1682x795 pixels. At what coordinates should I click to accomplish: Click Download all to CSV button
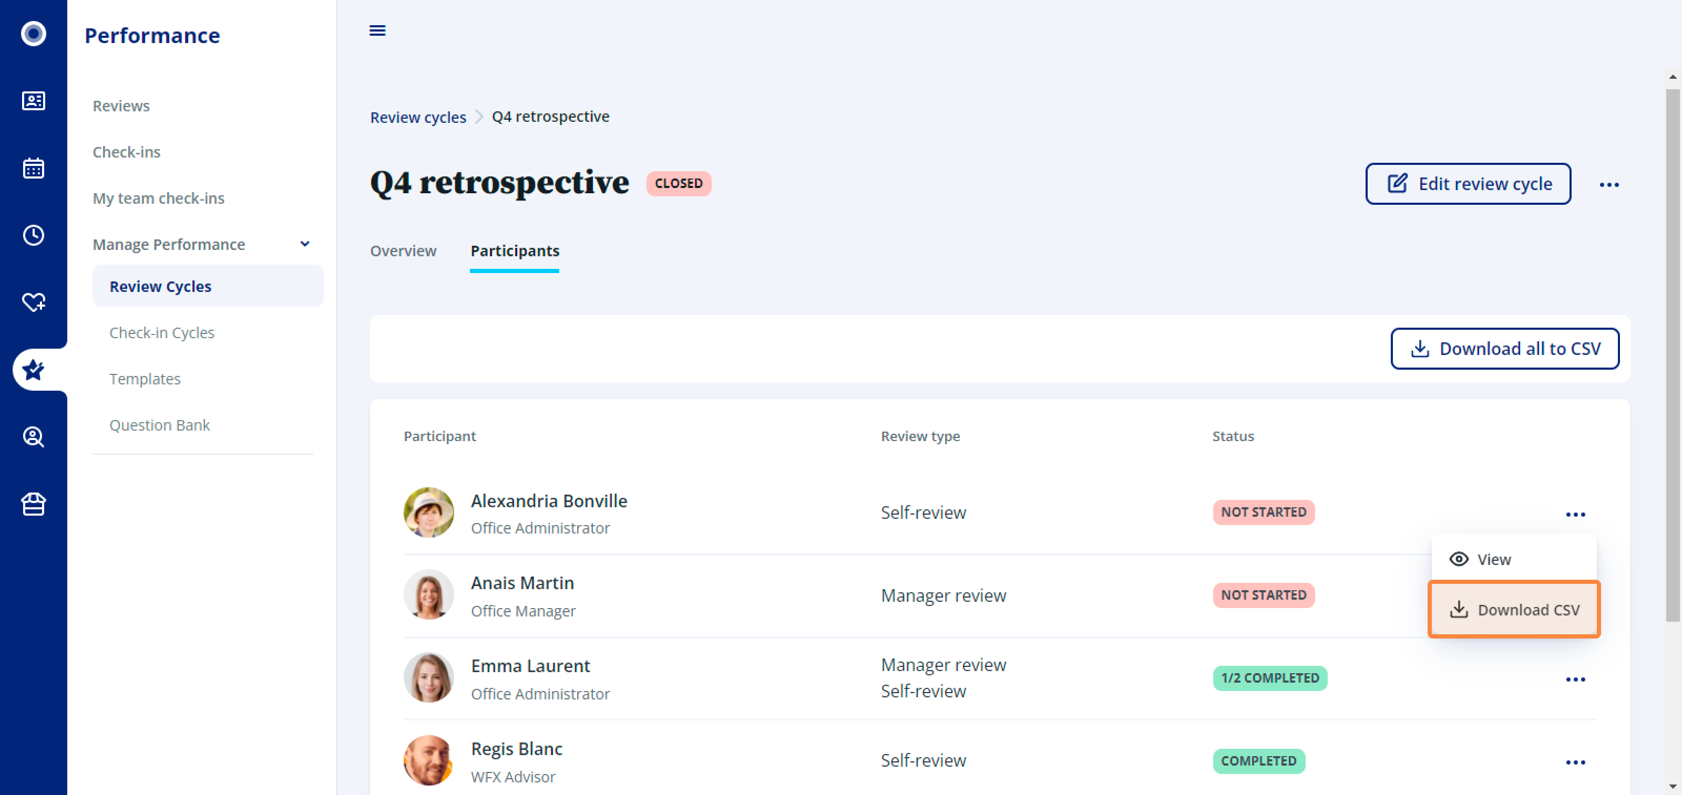coord(1504,349)
